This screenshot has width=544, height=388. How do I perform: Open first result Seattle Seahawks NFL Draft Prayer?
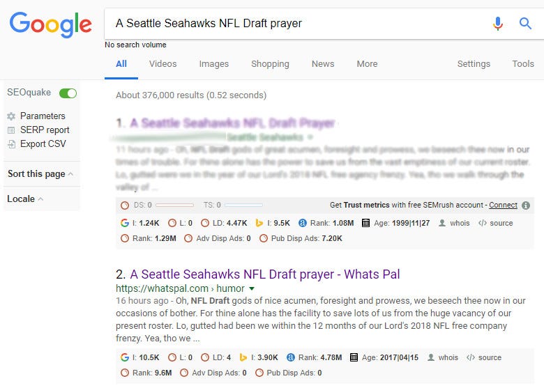[x=232, y=123]
